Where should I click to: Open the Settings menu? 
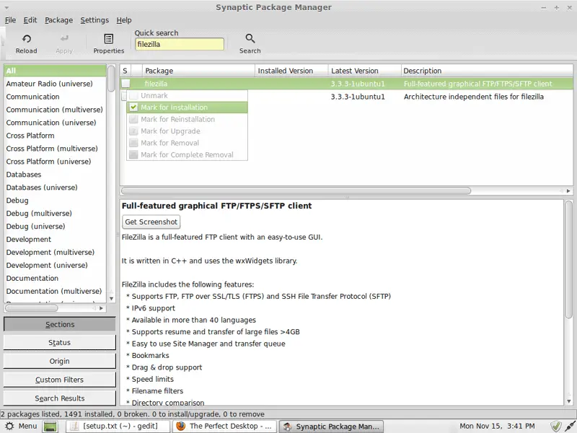pos(94,20)
